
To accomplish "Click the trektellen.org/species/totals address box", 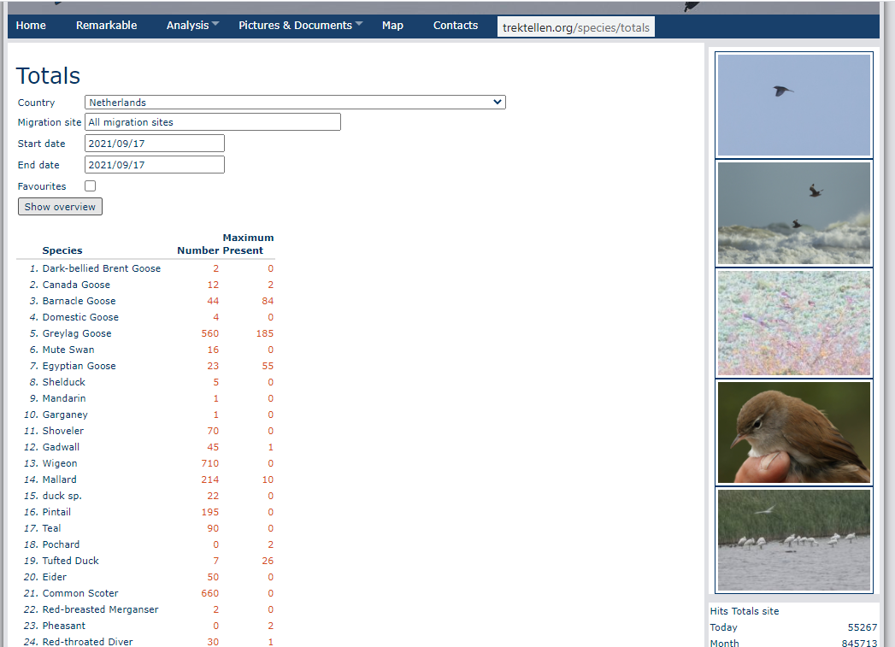I will [575, 26].
